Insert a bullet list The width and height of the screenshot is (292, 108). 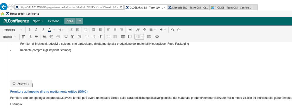71,30
